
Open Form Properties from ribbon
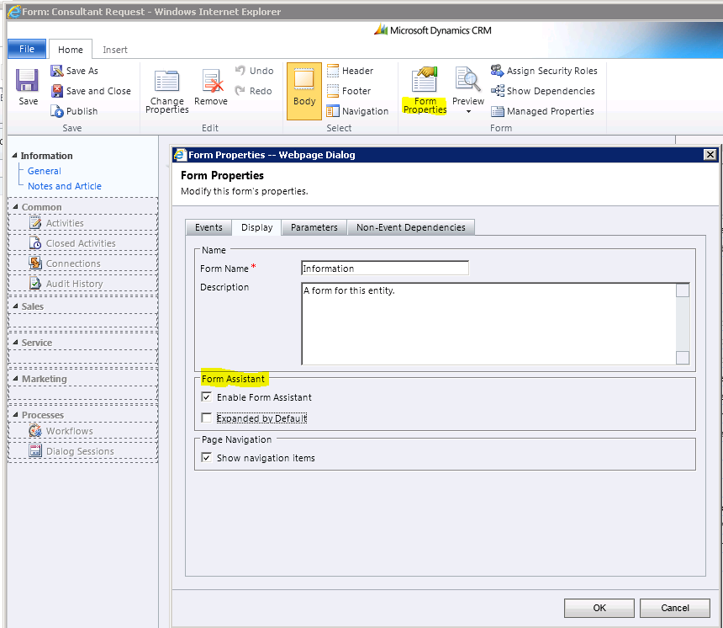tap(425, 81)
